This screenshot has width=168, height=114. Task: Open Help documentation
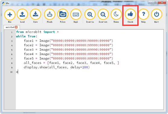(144, 16)
